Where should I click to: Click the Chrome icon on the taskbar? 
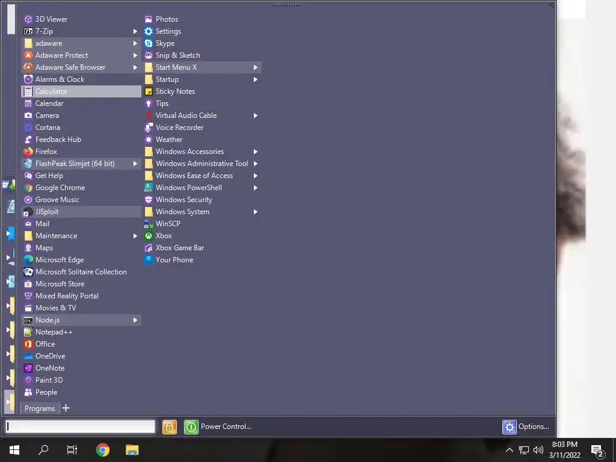[x=103, y=450]
